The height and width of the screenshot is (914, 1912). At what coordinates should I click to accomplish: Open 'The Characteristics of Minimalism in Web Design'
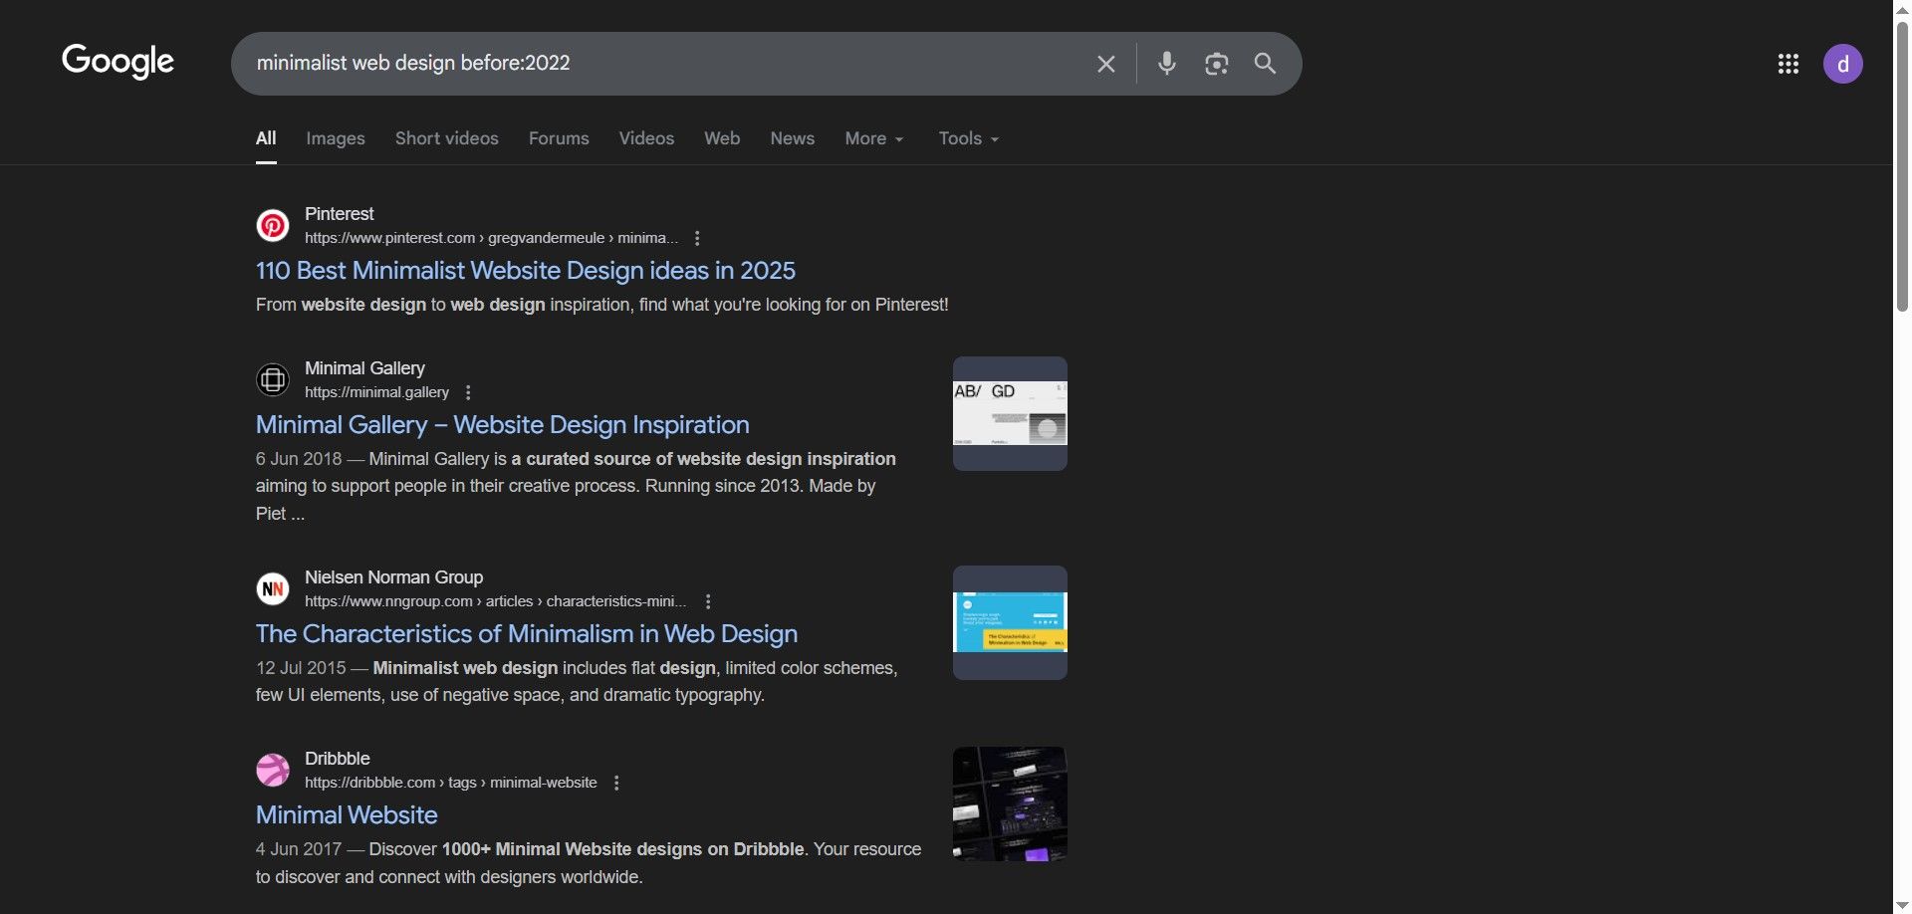[x=526, y=633]
